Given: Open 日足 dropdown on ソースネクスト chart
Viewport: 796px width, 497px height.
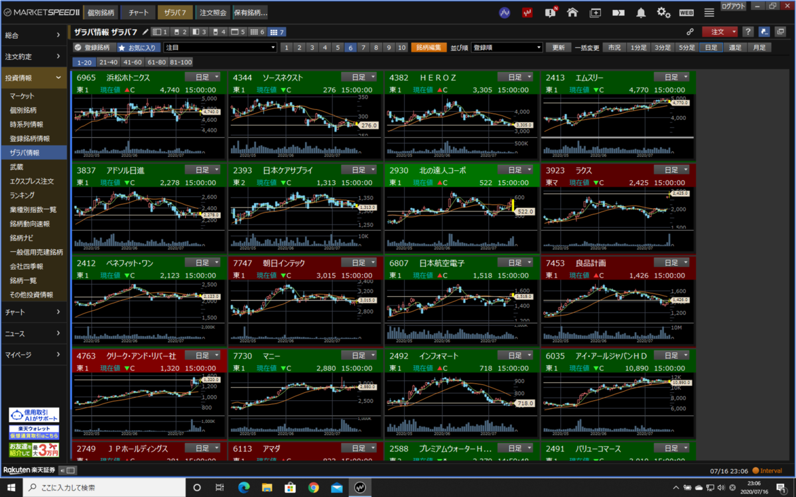Looking at the screenshot, I should (x=359, y=78).
